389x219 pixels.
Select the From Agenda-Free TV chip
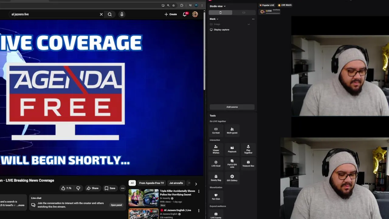pyautogui.click(x=151, y=183)
